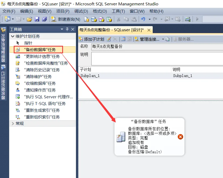This screenshot has width=223, height=178.
Task: Select "清除历史记录"任务 in toolbox
Action: 43,70
